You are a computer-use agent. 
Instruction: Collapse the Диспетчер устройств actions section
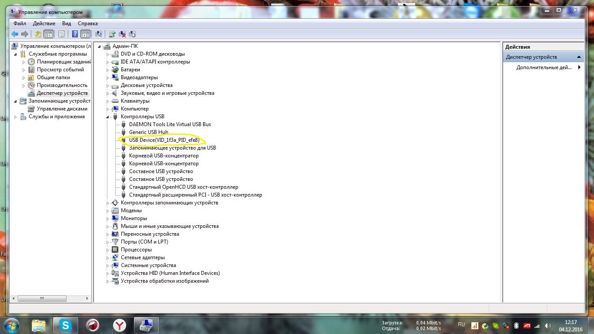(579, 57)
